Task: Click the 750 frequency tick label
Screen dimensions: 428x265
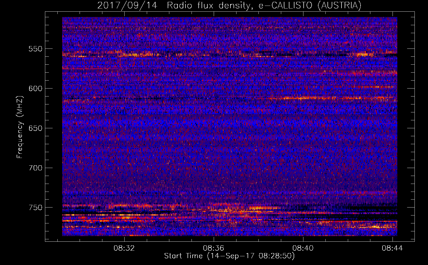Action: [35, 207]
